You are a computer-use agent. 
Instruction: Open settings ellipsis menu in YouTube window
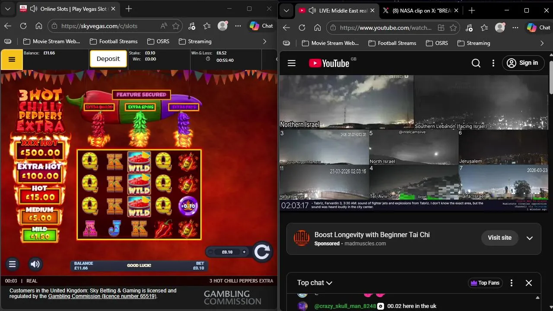515,28
